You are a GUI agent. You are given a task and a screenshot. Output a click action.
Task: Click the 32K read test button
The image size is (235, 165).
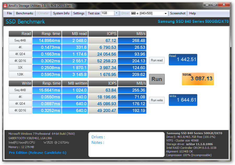[20, 68]
